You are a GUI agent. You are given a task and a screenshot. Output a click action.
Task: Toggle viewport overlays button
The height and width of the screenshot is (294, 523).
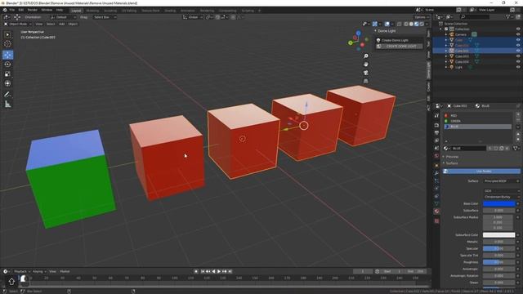coord(387,24)
